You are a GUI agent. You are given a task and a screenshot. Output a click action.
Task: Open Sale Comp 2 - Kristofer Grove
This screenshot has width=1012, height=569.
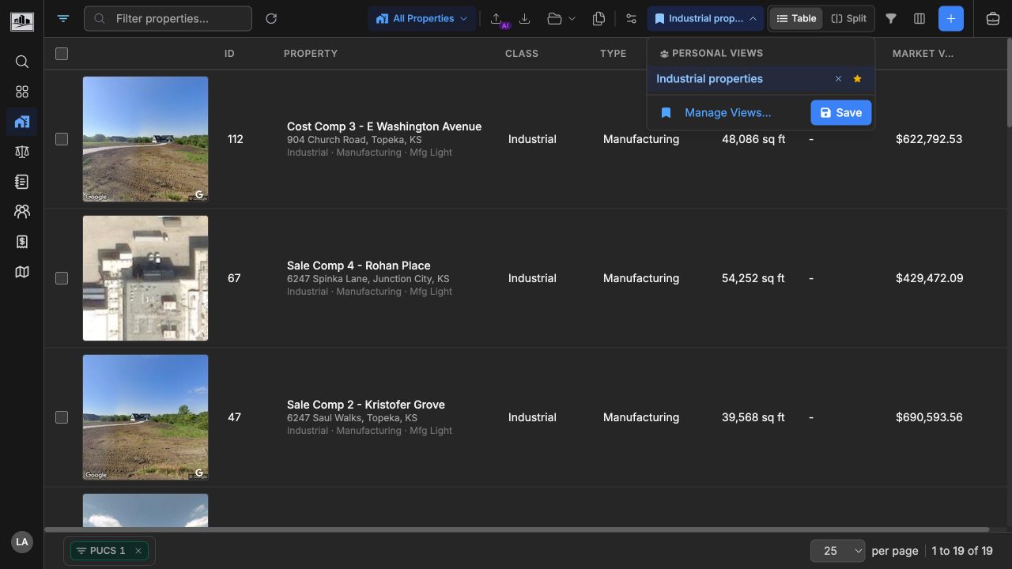pyautogui.click(x=366, y=405)
